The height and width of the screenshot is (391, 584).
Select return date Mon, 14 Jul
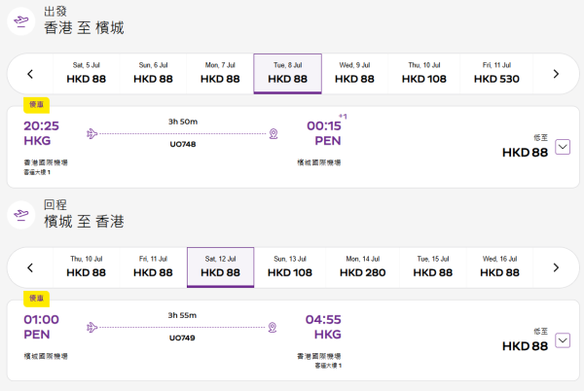(x=363, y=267)
